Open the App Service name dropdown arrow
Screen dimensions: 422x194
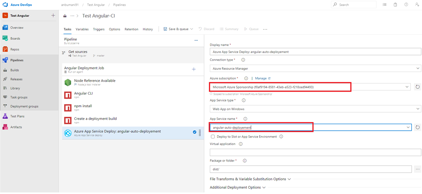point(408,127)
